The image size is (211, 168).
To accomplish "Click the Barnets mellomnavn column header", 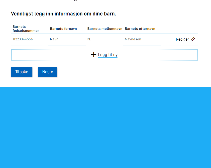I will tap(105, 29).
